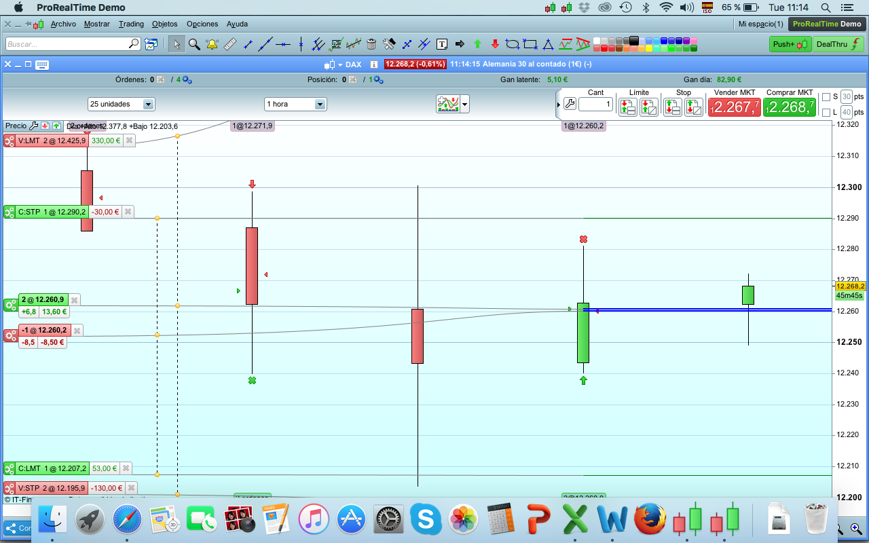Open the Objetos menu

tap(165, 24)
